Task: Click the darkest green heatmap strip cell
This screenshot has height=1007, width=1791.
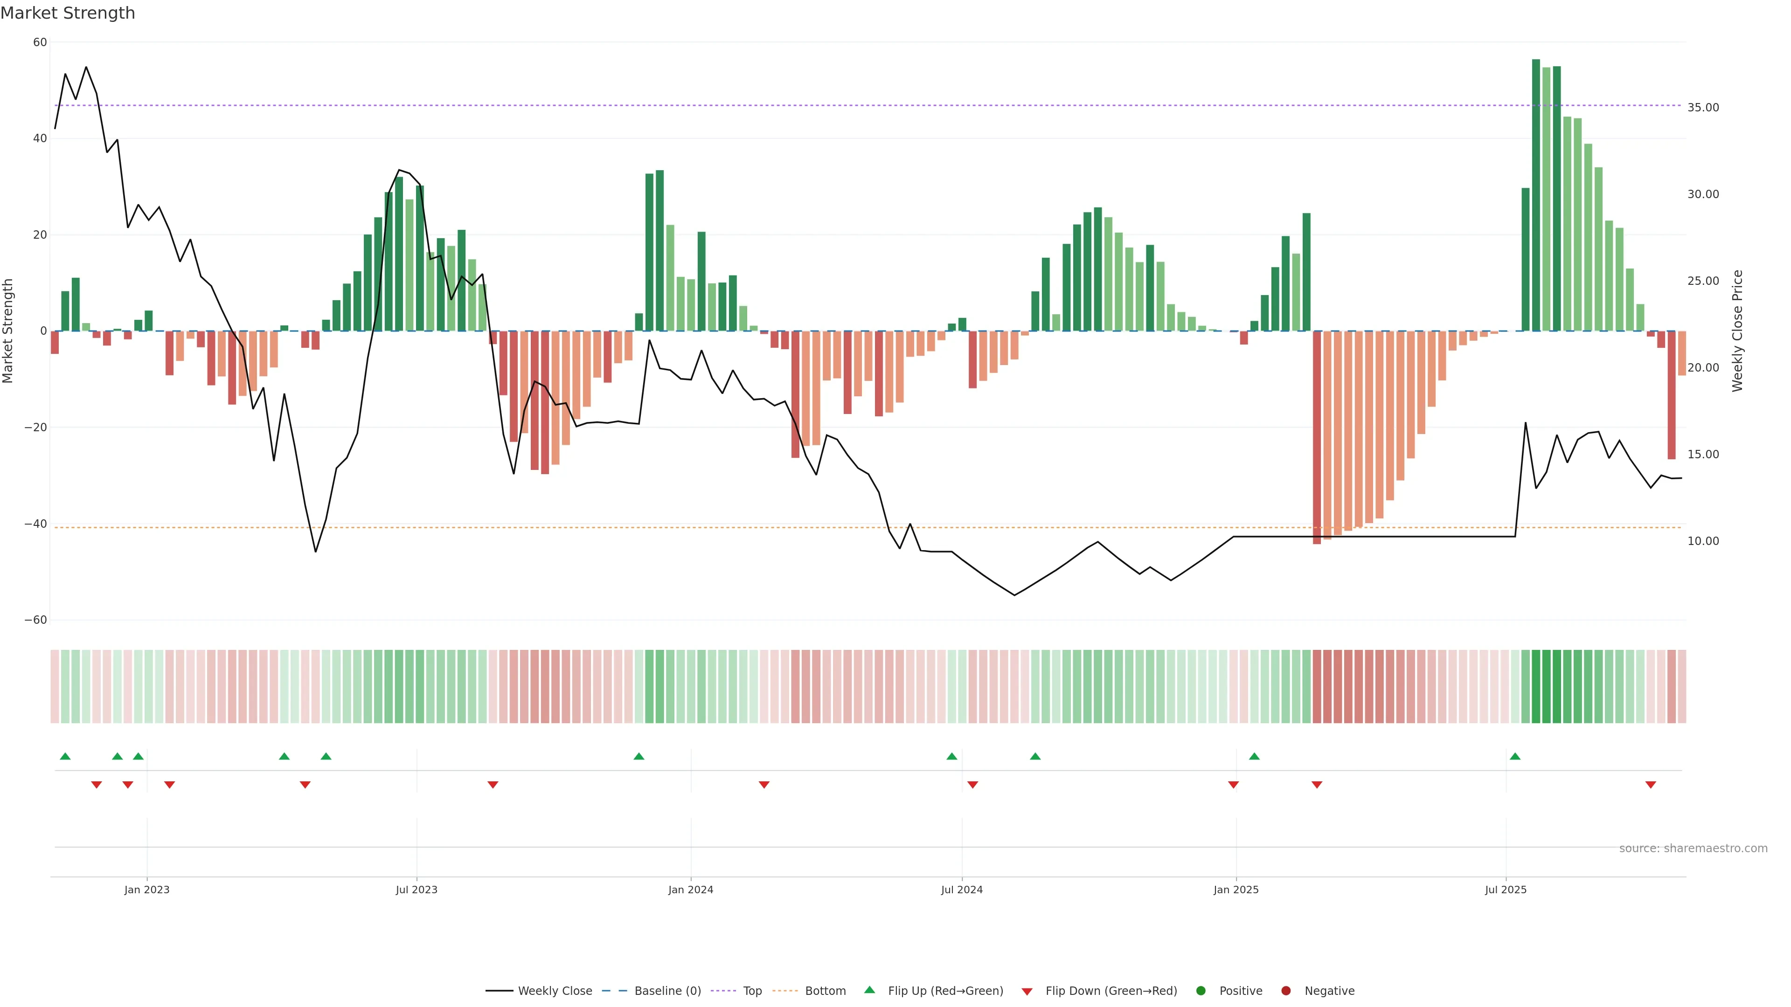Action: [1536, 686]
